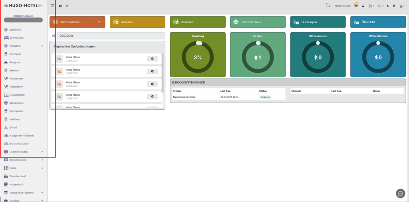Expand the Reservierungen submenu
This screenshot has height=202, width=409.
coord(42,152)
